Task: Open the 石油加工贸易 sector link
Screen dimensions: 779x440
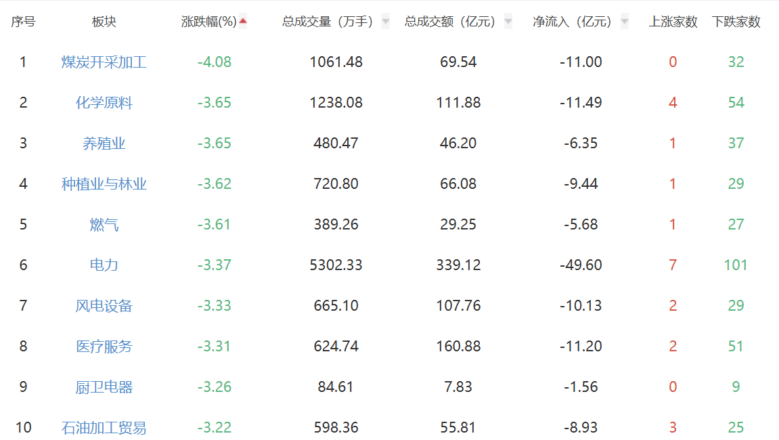Action: 104,428
